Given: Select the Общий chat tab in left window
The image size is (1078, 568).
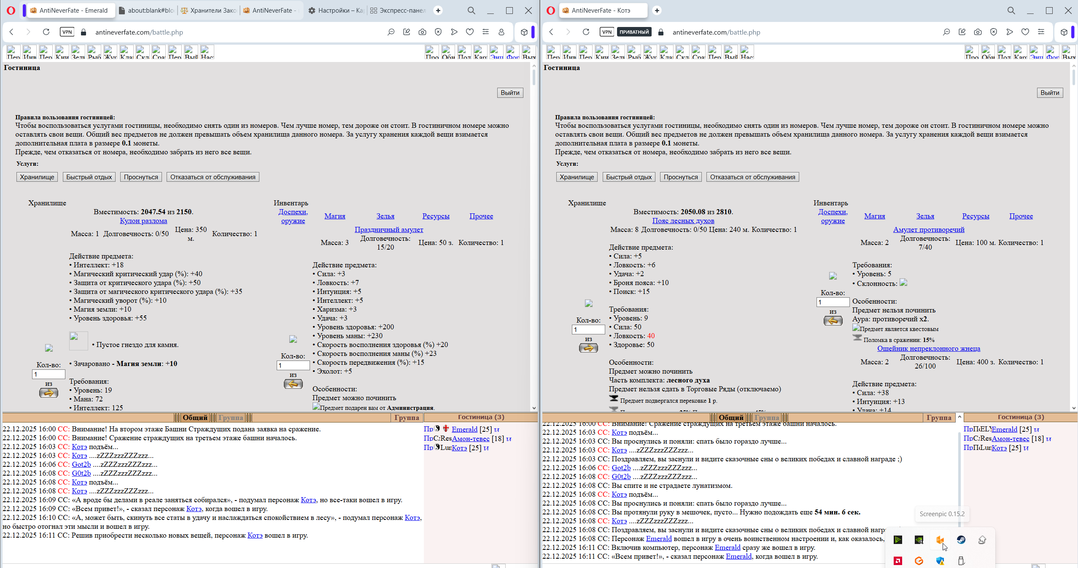Looking at the screenshot, I should click(195, 417).
